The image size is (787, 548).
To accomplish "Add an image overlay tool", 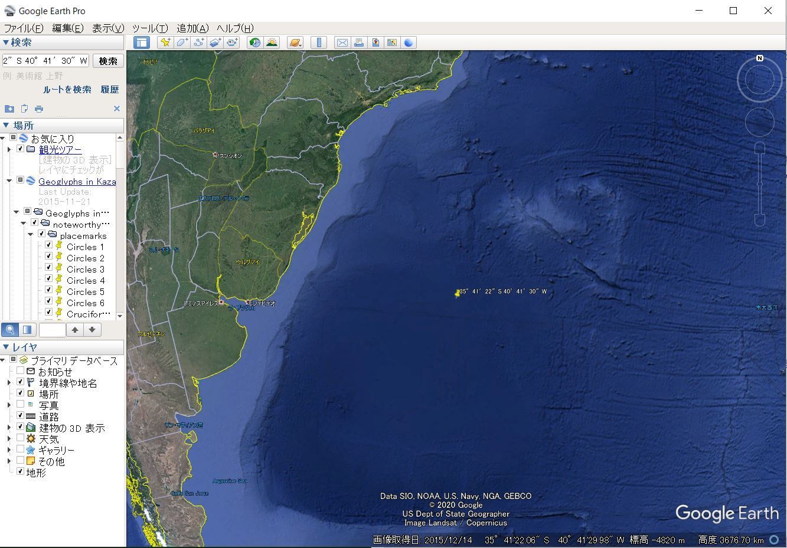I will [x=215, y=42].
